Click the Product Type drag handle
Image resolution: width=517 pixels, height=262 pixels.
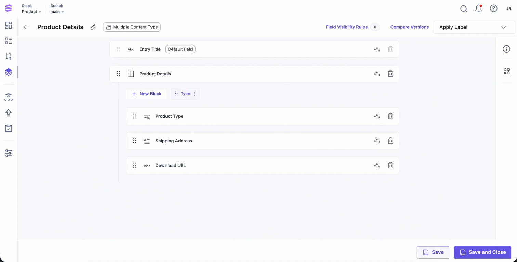(x=134, y=116)
